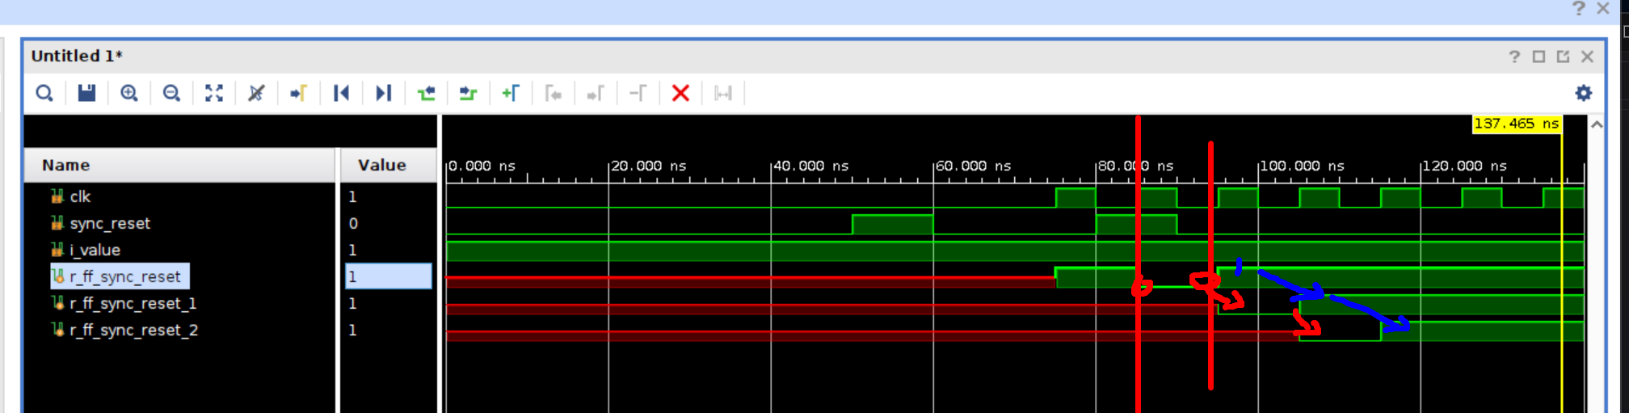Click the value cell of clk

click(x=388, y=196)
